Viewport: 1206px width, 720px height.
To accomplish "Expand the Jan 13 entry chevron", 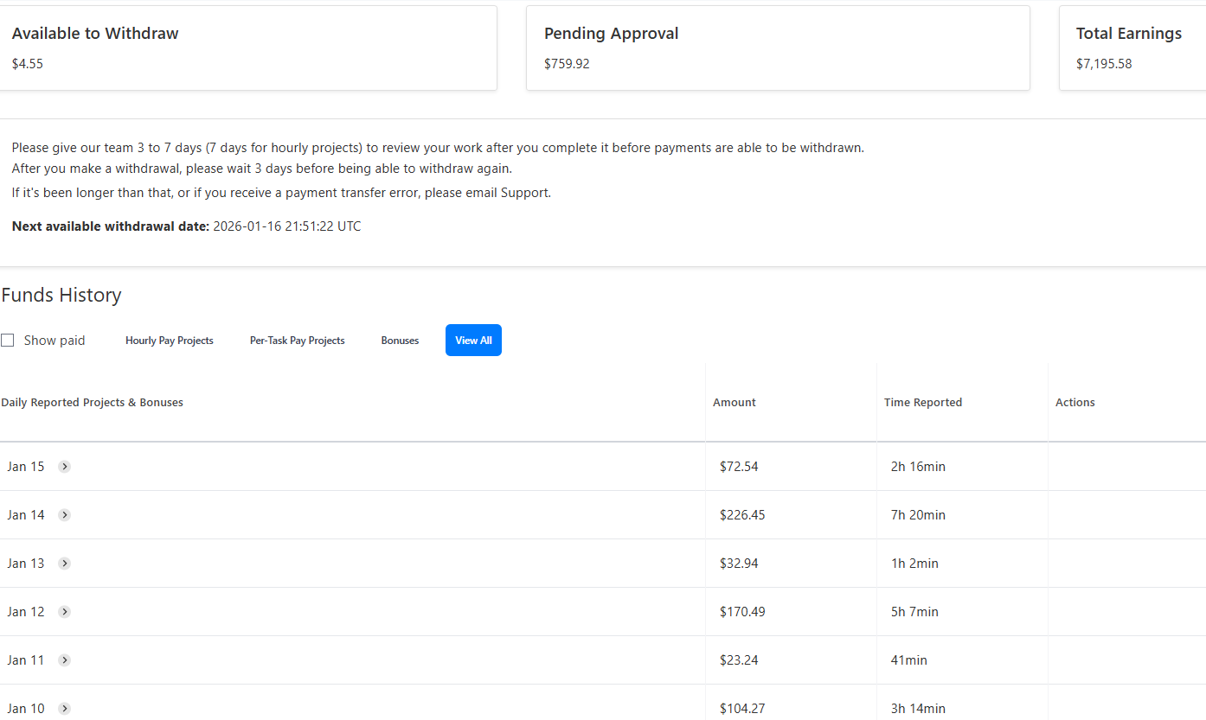I will [x=64, y=564].
